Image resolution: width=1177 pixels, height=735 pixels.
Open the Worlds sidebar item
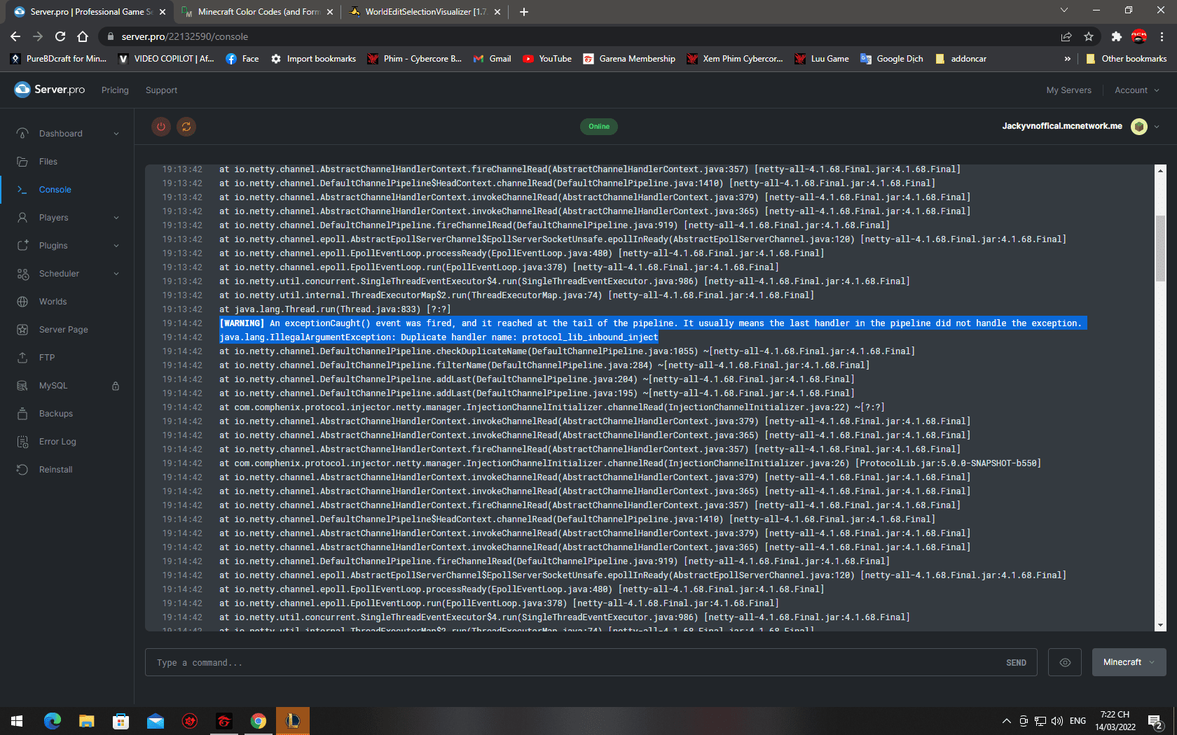click(x=67, y=302)
